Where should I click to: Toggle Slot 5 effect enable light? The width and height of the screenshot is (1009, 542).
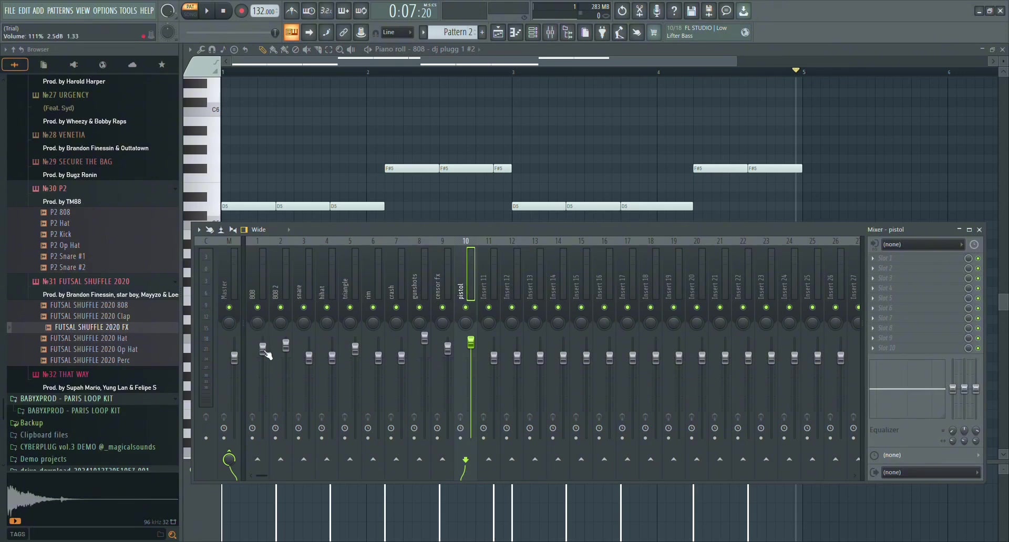pos(978,298)
